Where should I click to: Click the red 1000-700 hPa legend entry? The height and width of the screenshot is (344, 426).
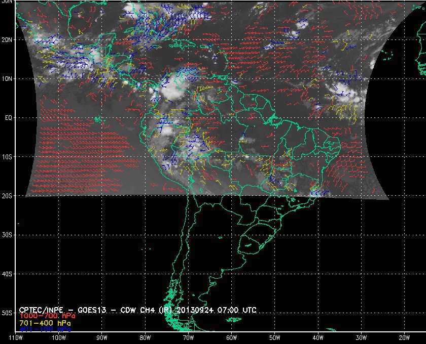point(47,316)
